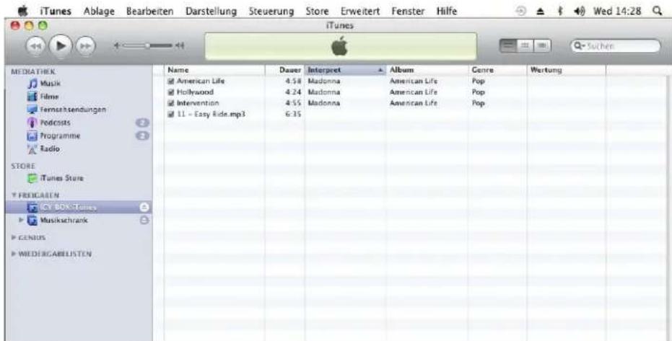Open Spotlight search in menu bar
Image resolution: width=672 pixels, height=341 pixels.
pos(657,12)
